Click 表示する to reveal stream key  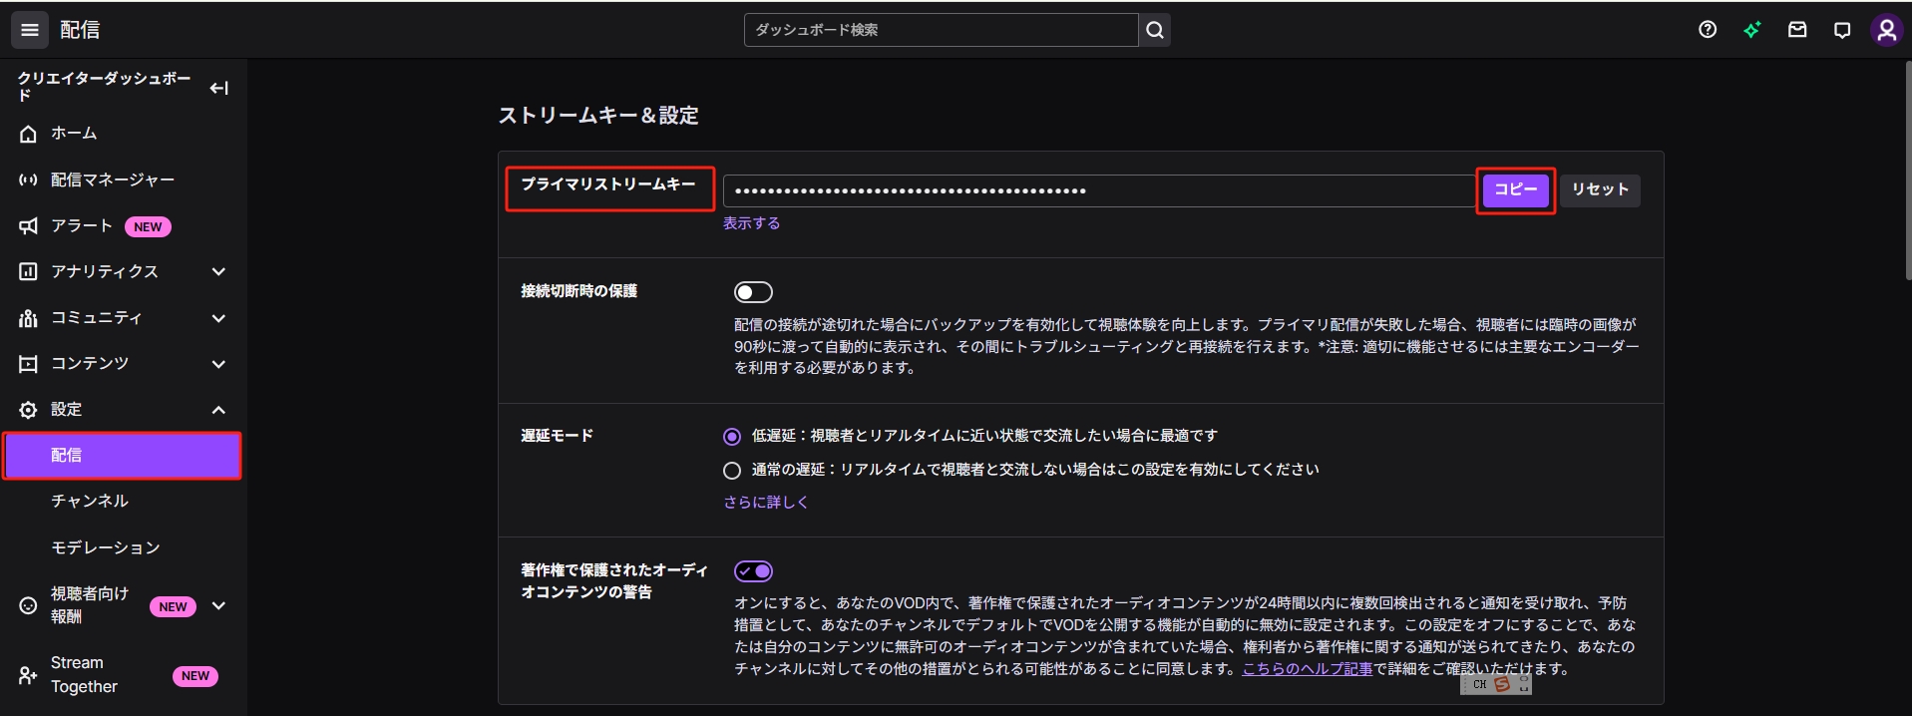[x=751, y=223]
